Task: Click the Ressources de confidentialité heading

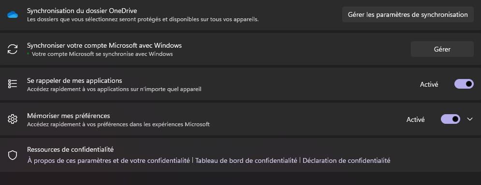Action: click(x=70, y=149)
